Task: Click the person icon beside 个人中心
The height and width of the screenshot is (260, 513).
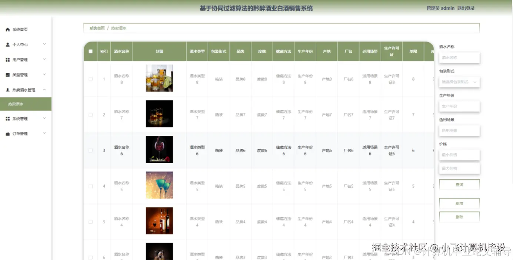Action: pyautogui.click(x=8, y=45)
